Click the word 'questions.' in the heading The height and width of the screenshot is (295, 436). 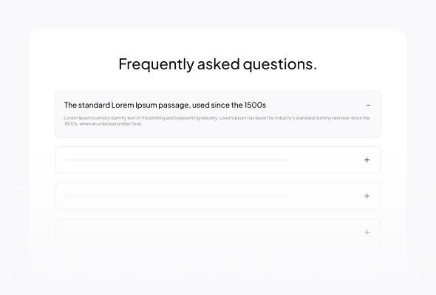pos(280,64)
